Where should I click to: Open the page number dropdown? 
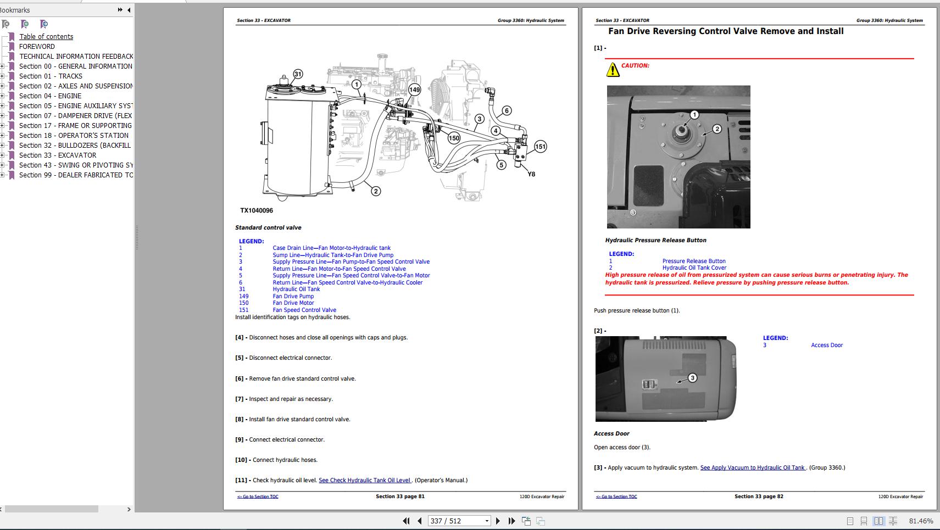(487, 521)
